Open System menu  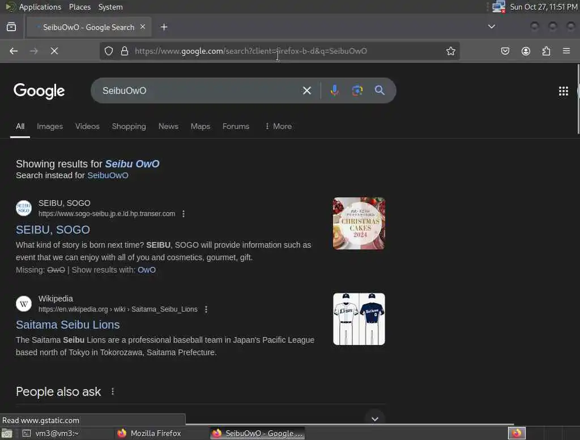click(x=110, y=7)
